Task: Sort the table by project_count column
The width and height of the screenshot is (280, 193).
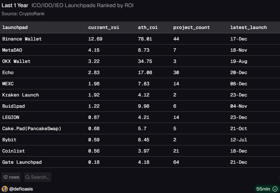Action: pyautogui.click(x=191, y=27)
